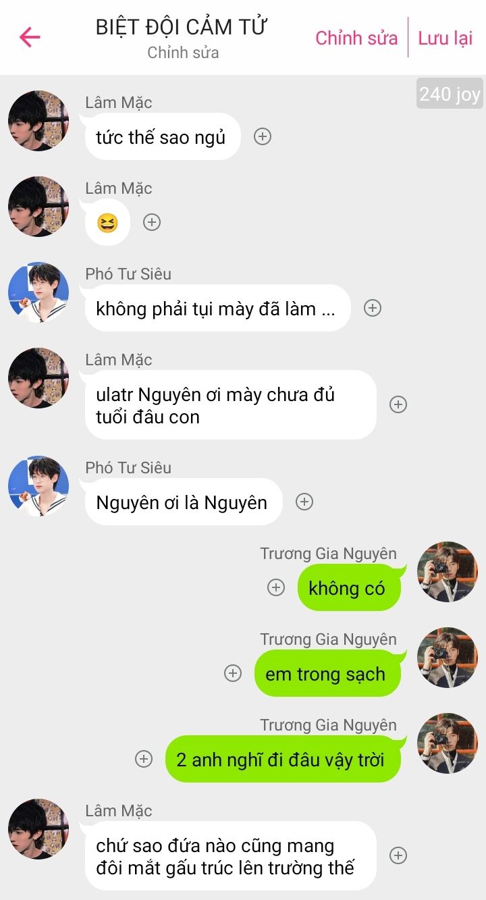
Task: Click plus icon beside "không phải tại mày đã làm"
Action: (x=373, y=308)
